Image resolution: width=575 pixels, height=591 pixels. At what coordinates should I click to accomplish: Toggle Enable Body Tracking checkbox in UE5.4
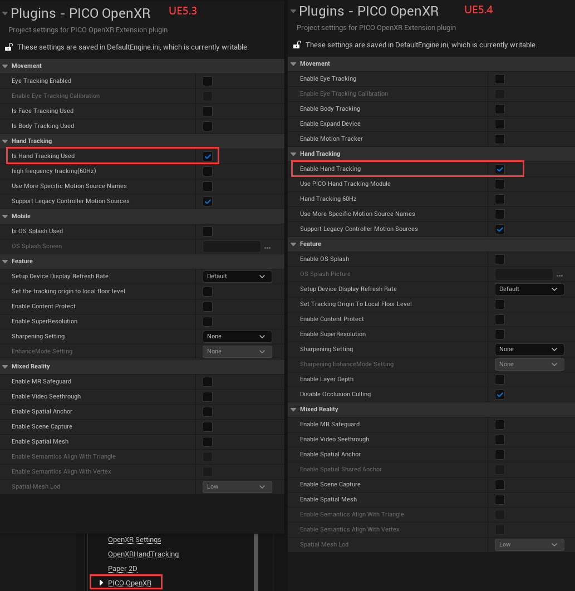point(500,109)
